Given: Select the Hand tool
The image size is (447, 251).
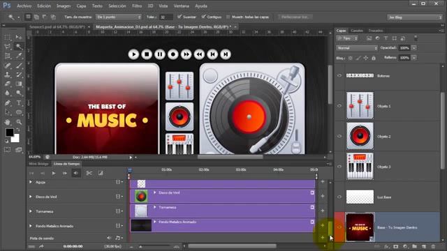Looking at the screenshot, I should 8,122.
